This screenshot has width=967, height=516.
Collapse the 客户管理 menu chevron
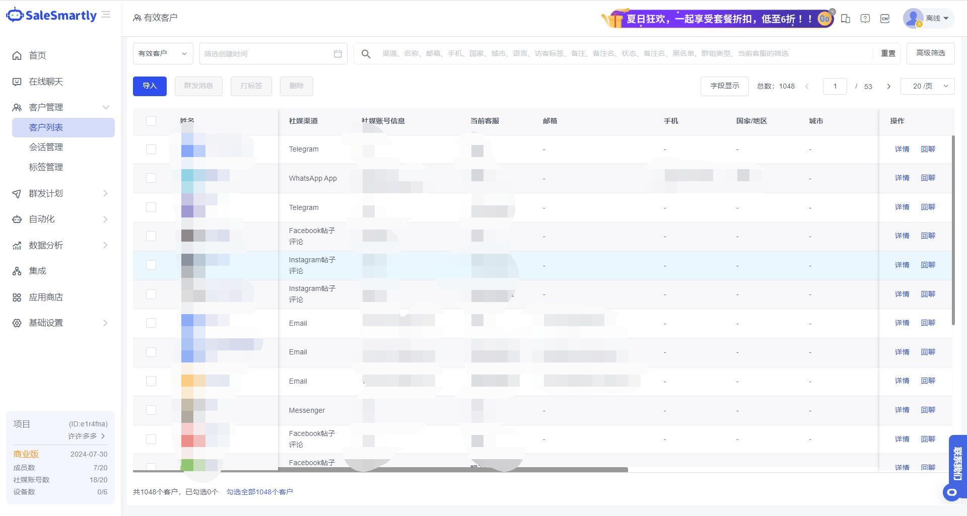(x=106, y=107)
